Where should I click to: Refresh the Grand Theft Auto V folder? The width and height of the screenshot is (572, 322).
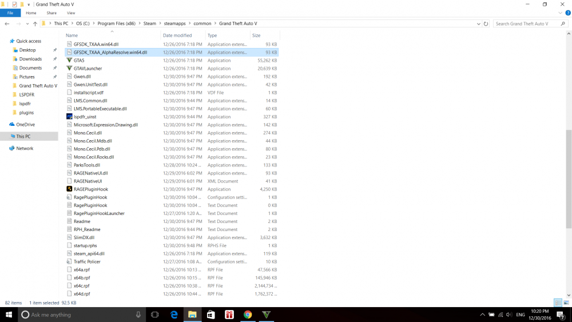pyautogui.click(x=486, y=23)
